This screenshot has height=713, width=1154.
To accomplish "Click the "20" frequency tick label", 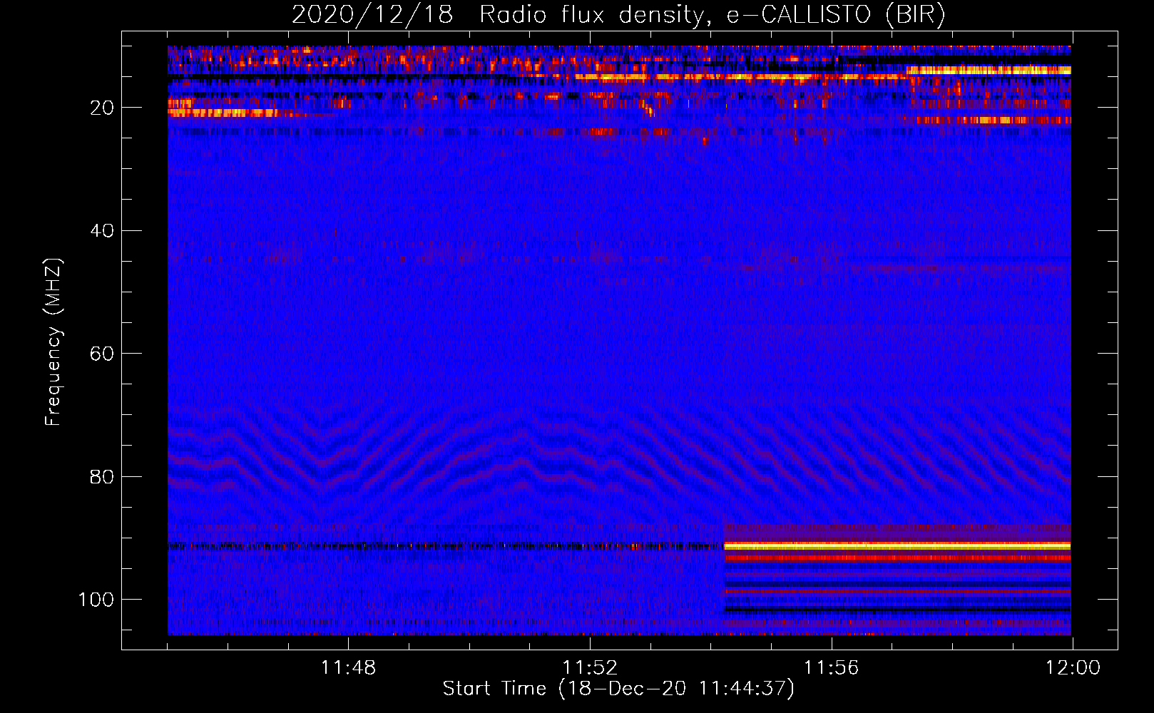I will (102, 108).
